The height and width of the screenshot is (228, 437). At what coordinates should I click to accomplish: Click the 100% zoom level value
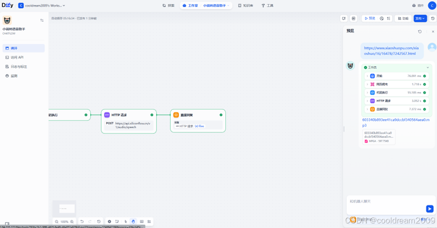click(x=64, y=222)
